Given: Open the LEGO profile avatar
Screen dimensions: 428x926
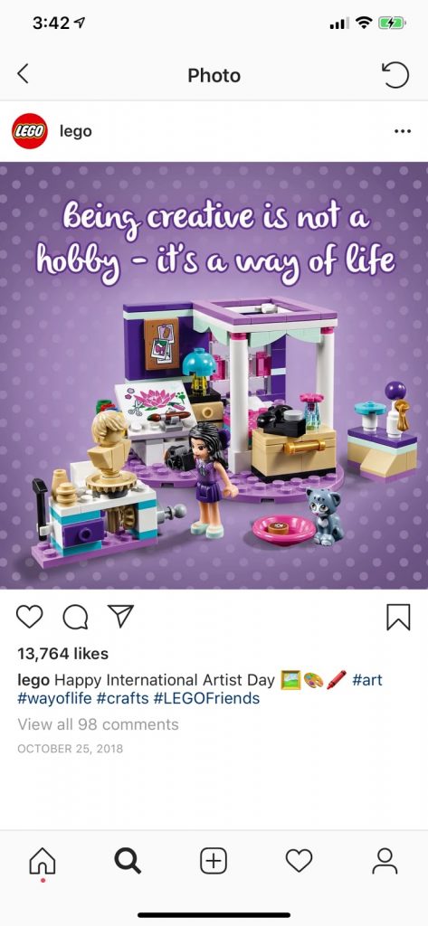Looking at the screenshot, I should 30,131.
